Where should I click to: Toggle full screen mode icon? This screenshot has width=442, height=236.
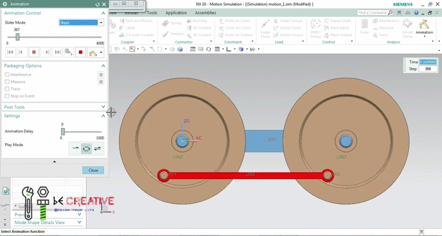399,12
